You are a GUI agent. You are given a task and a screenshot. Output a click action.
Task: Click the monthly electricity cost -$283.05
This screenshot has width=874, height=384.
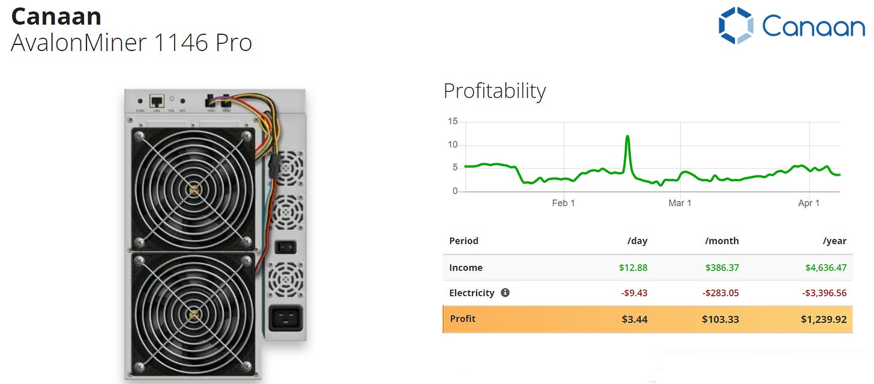721,293
